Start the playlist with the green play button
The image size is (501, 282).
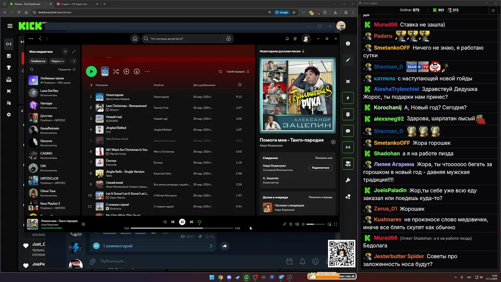click(91, 71)
